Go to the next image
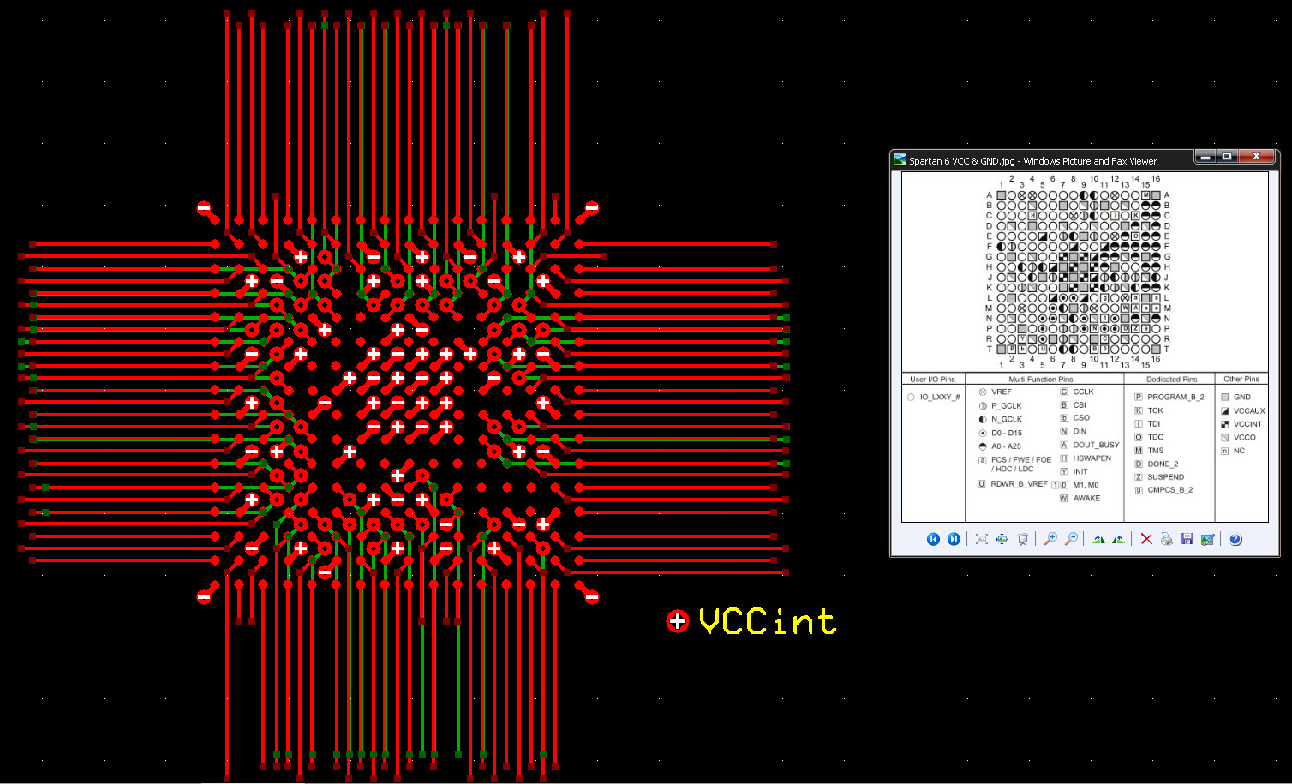1292x784 pixels. point(954,539)
